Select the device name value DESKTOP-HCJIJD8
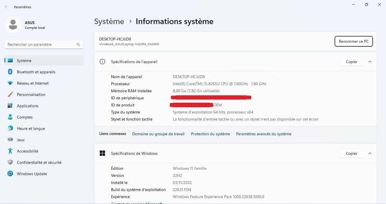The height and width of the screenshot is (204, 386). (x=189, y=77)
